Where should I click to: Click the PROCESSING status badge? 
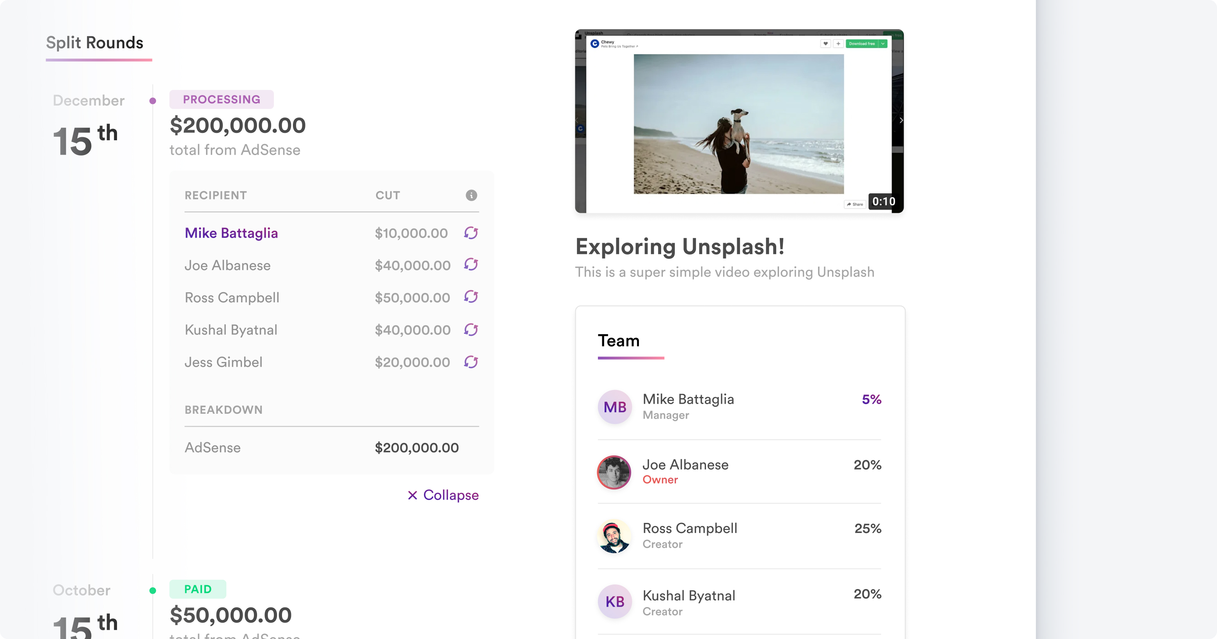(x=221, y=100)
